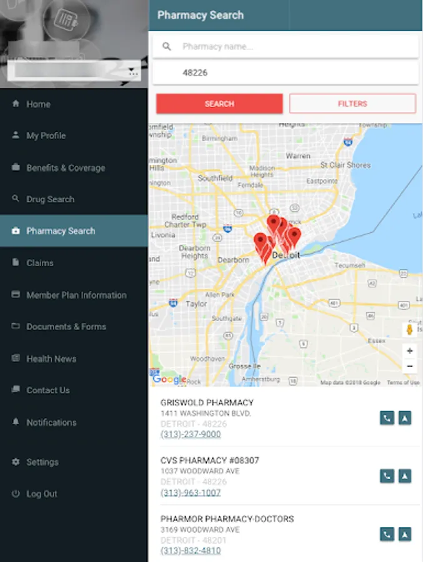
Task: Click address 1411 WASHINGTON BLVD.
Action: point(206,413)
